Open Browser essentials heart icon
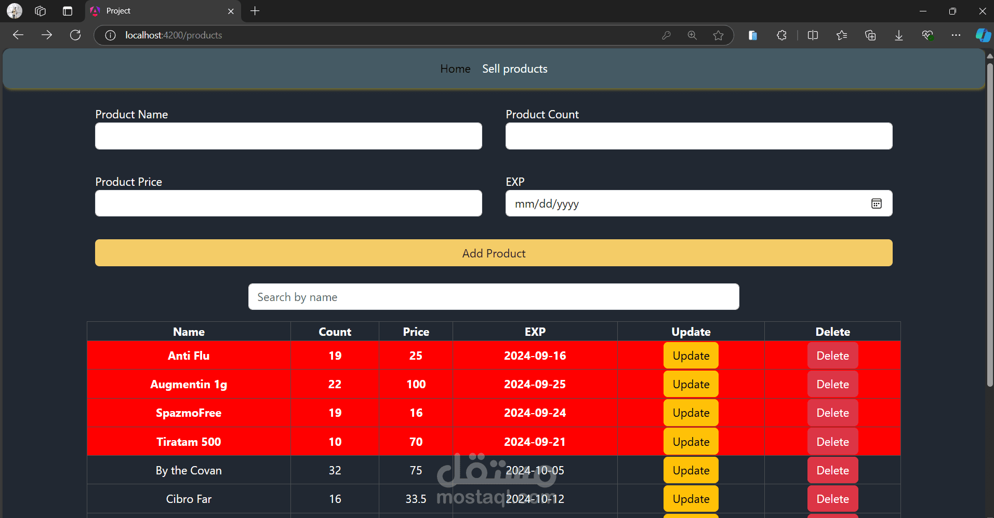The image size is (994, 518). (x=927, y=35)
